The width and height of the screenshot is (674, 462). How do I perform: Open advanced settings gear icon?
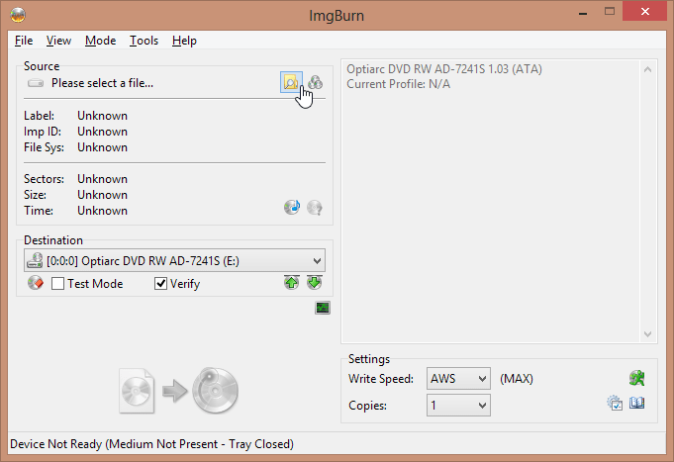615,403
